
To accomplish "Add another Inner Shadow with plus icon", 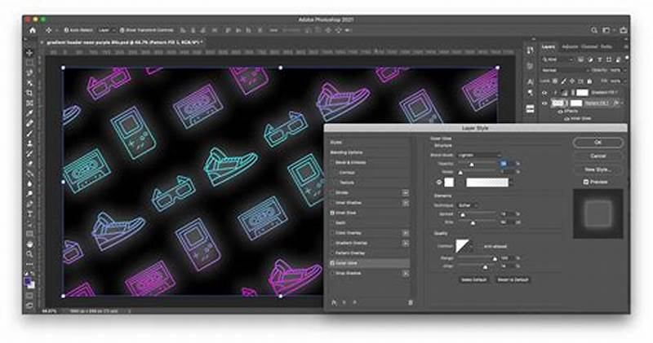I will coord(405,203).
